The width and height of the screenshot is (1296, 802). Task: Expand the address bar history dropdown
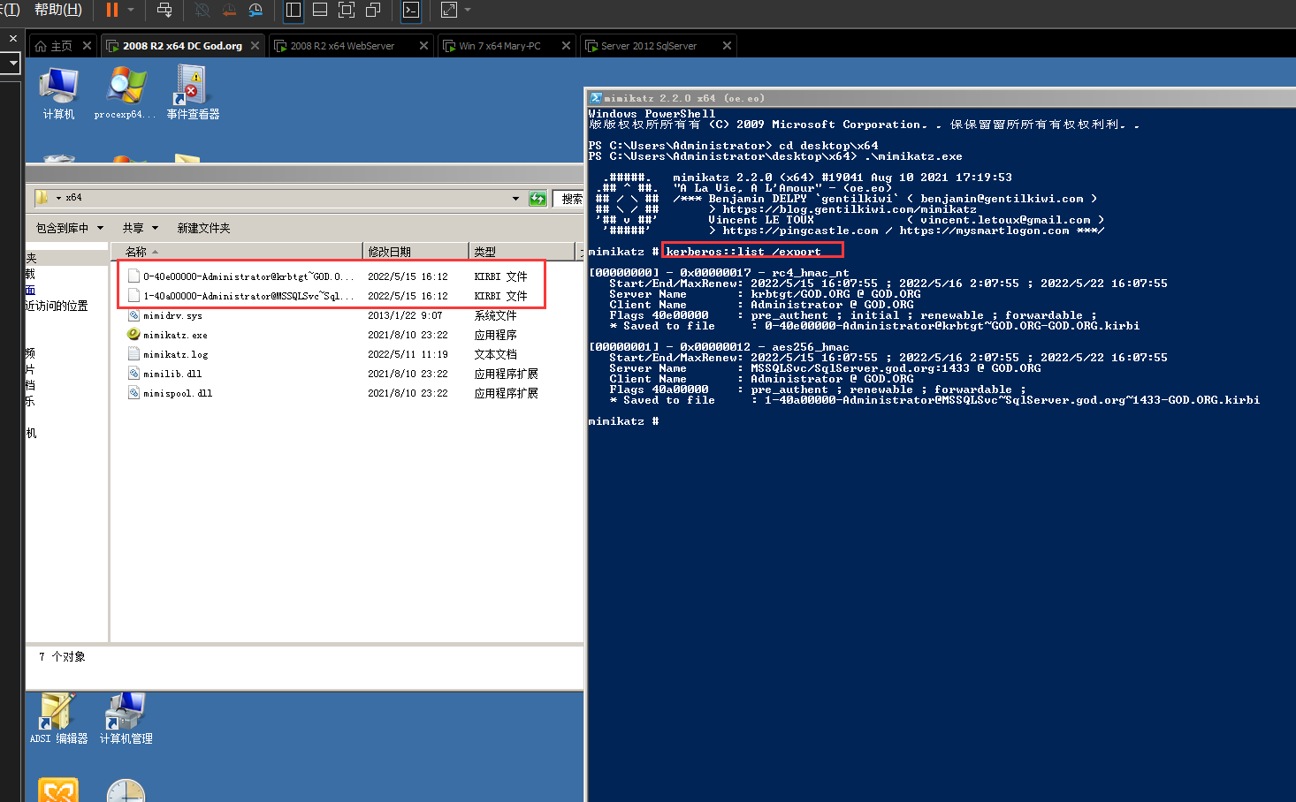click(x=515, y=199)
